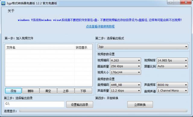Viewport: 193px width, 117px height.
Task: Click the 视频参数设置 group label
Action: pos(106,54)
